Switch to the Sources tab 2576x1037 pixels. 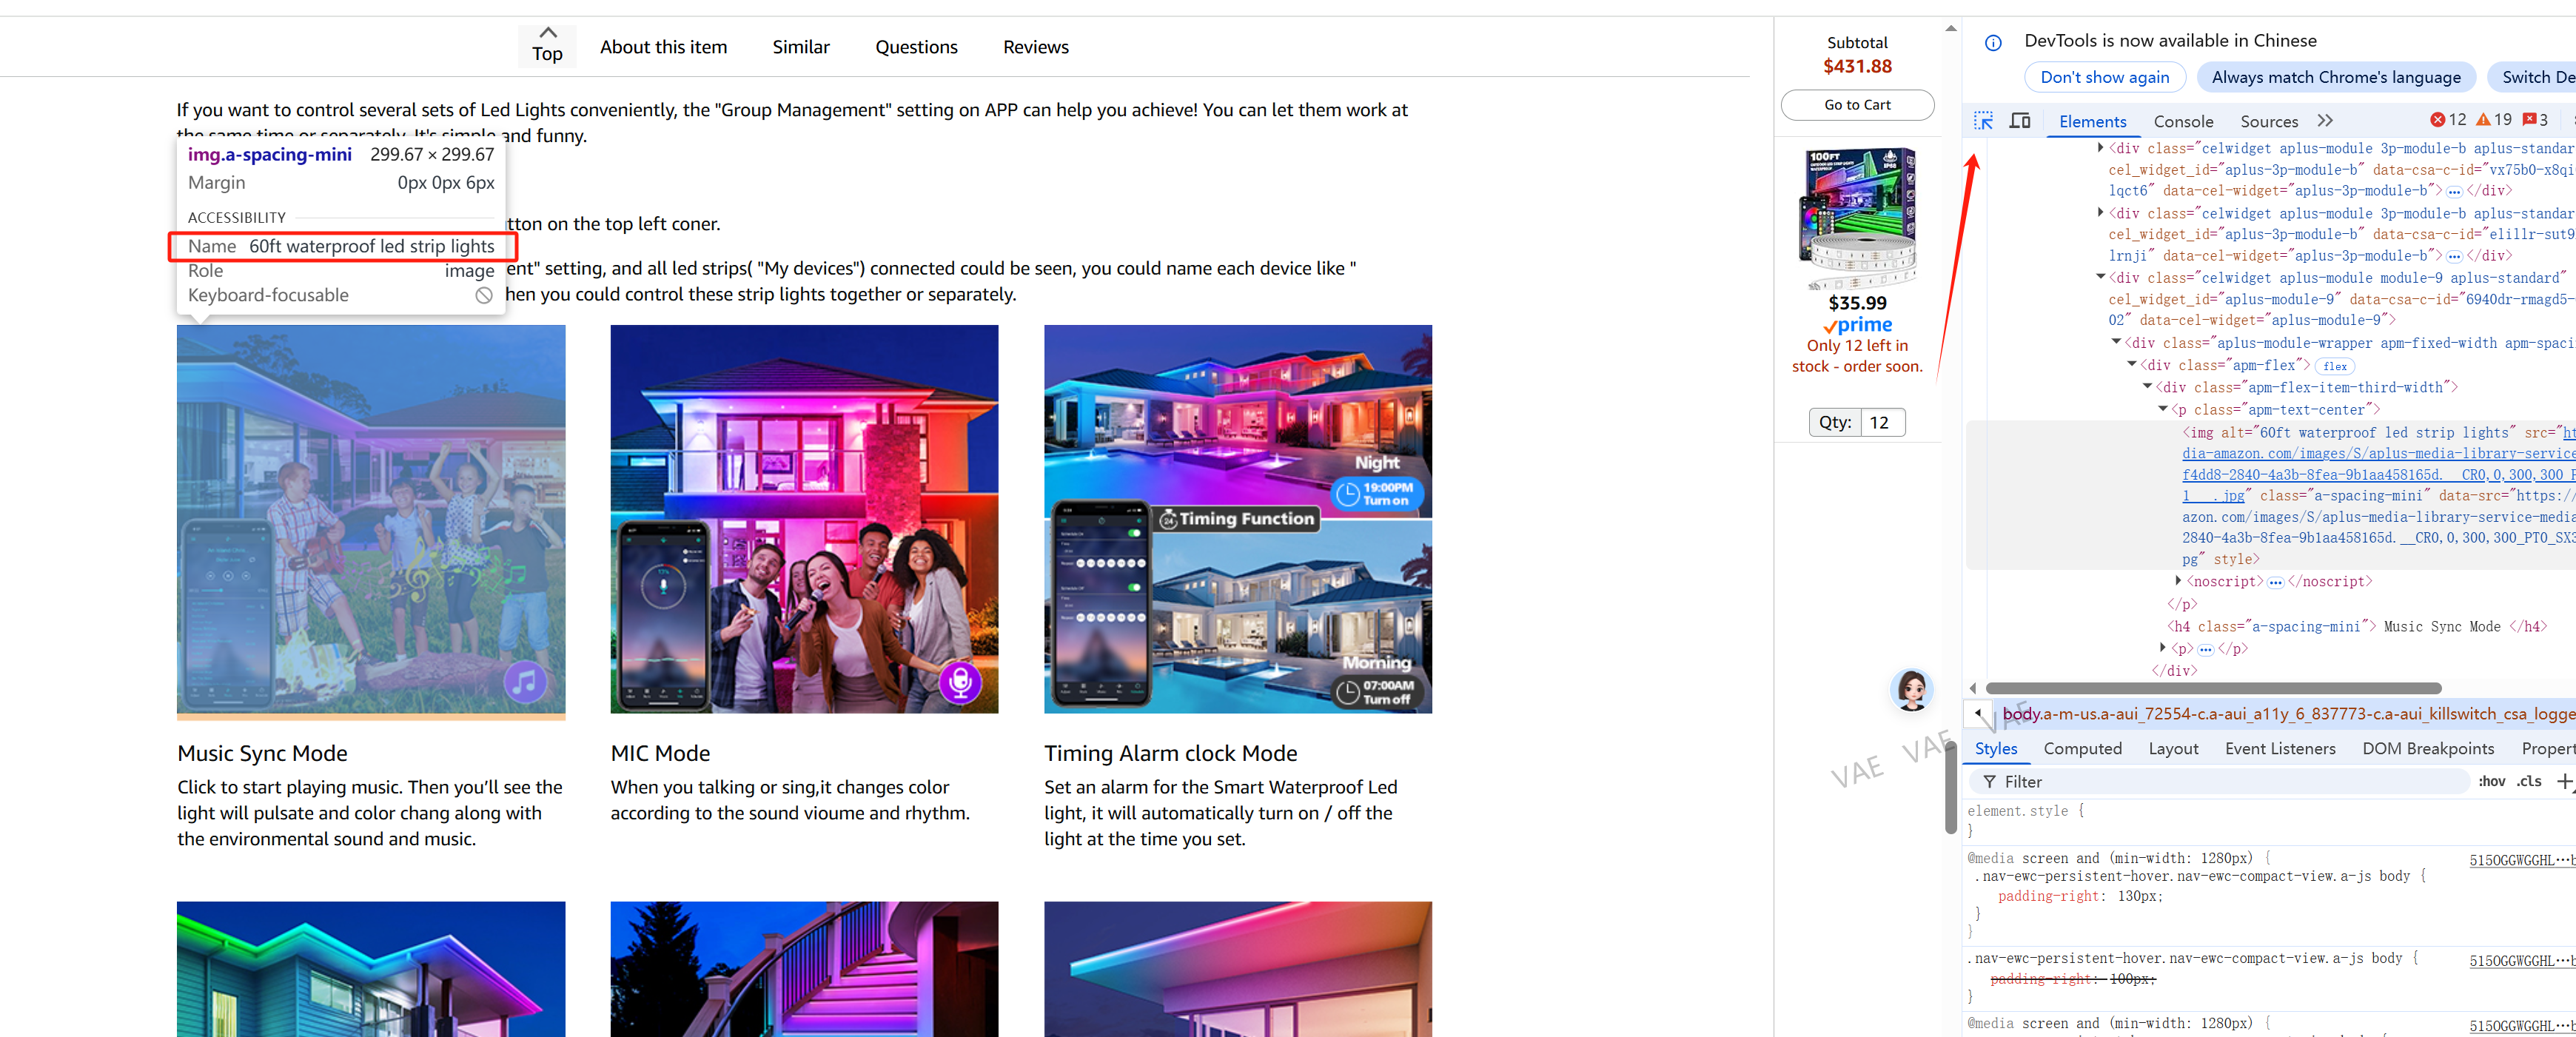[x=2269, y=121]
